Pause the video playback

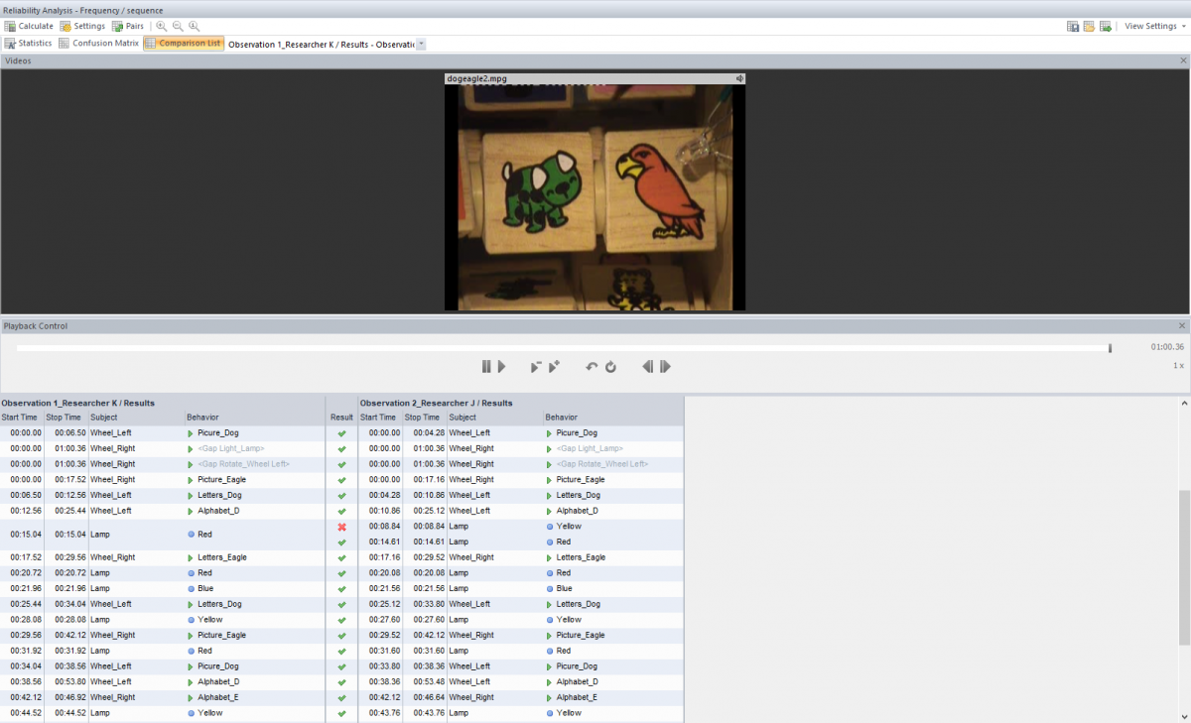click(486, 367)
